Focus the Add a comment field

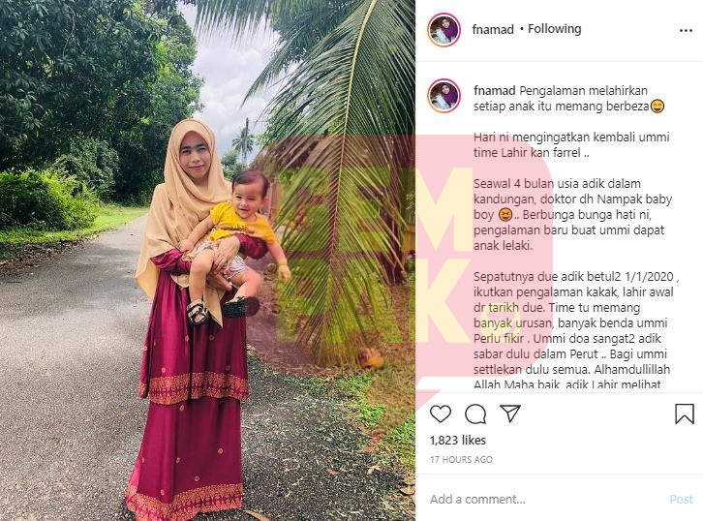pyautogui.click(x=545, y=499)
